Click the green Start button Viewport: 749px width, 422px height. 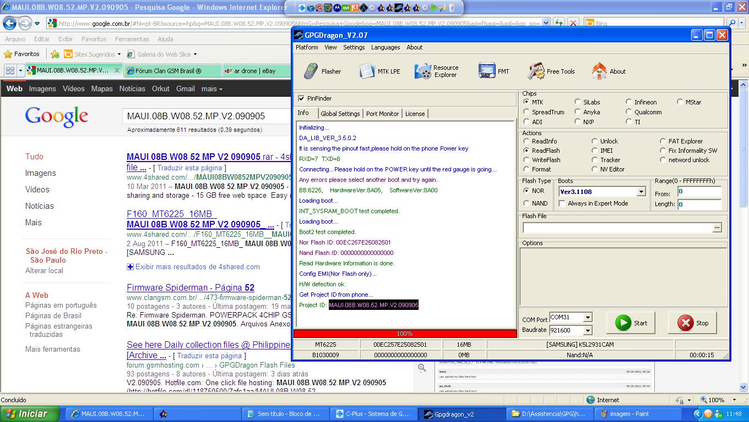631,323
